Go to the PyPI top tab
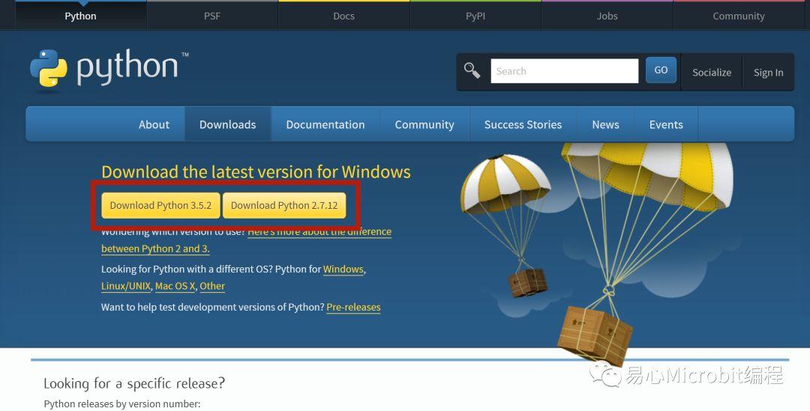This screenshot has width=810, height=411. click(475, 16)
